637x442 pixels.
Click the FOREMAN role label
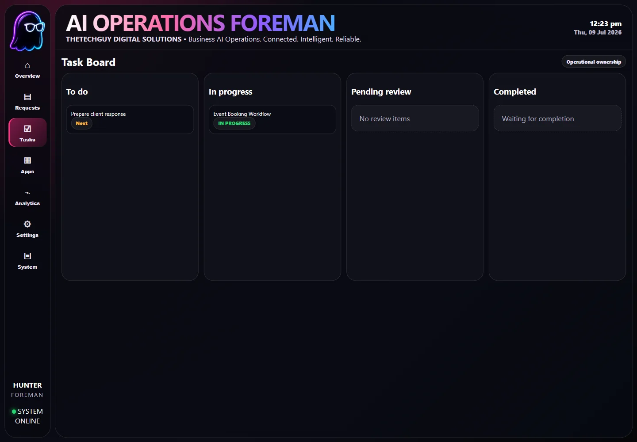coord(27,395)
